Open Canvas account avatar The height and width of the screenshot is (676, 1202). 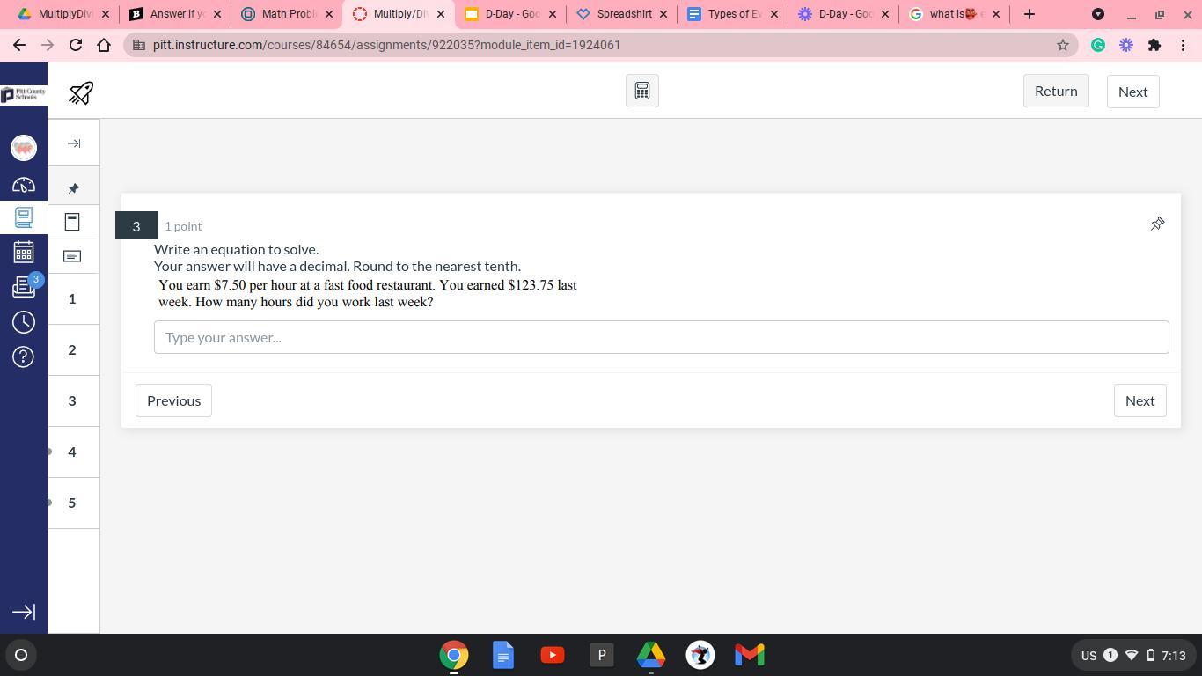coord(24,148)
